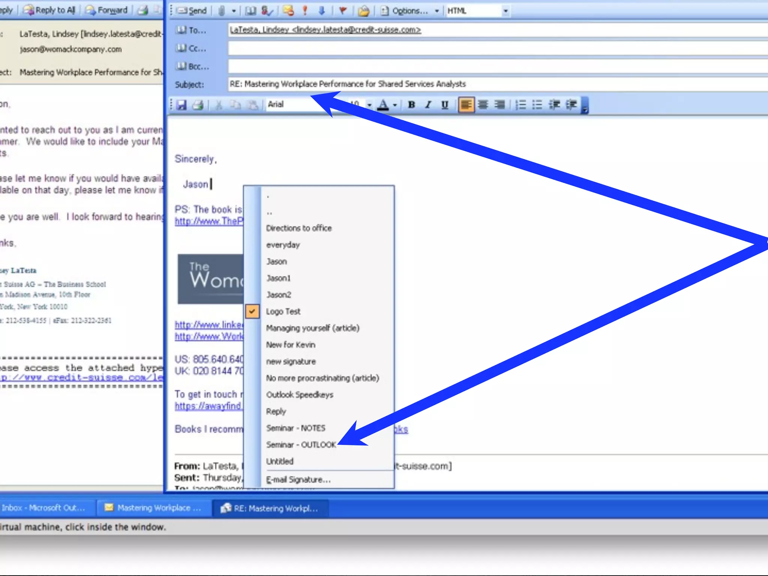Screen dimensions: 768x576
Task: Set high importance with red exclamation icon
Action: pos(305,10)
